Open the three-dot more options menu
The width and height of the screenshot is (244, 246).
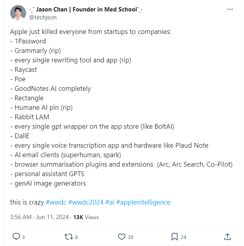coord(230,9)
